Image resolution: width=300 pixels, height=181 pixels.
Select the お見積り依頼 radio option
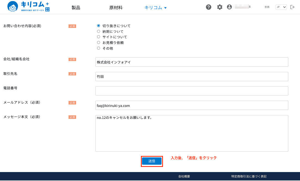click(x=98, y=43)
